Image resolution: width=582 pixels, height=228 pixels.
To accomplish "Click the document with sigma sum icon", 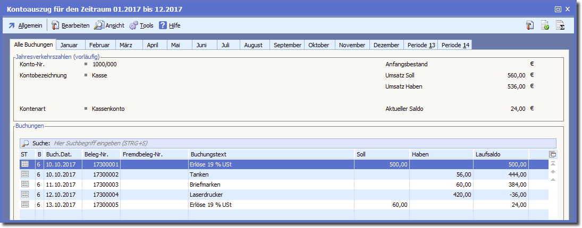I will 560,25.
